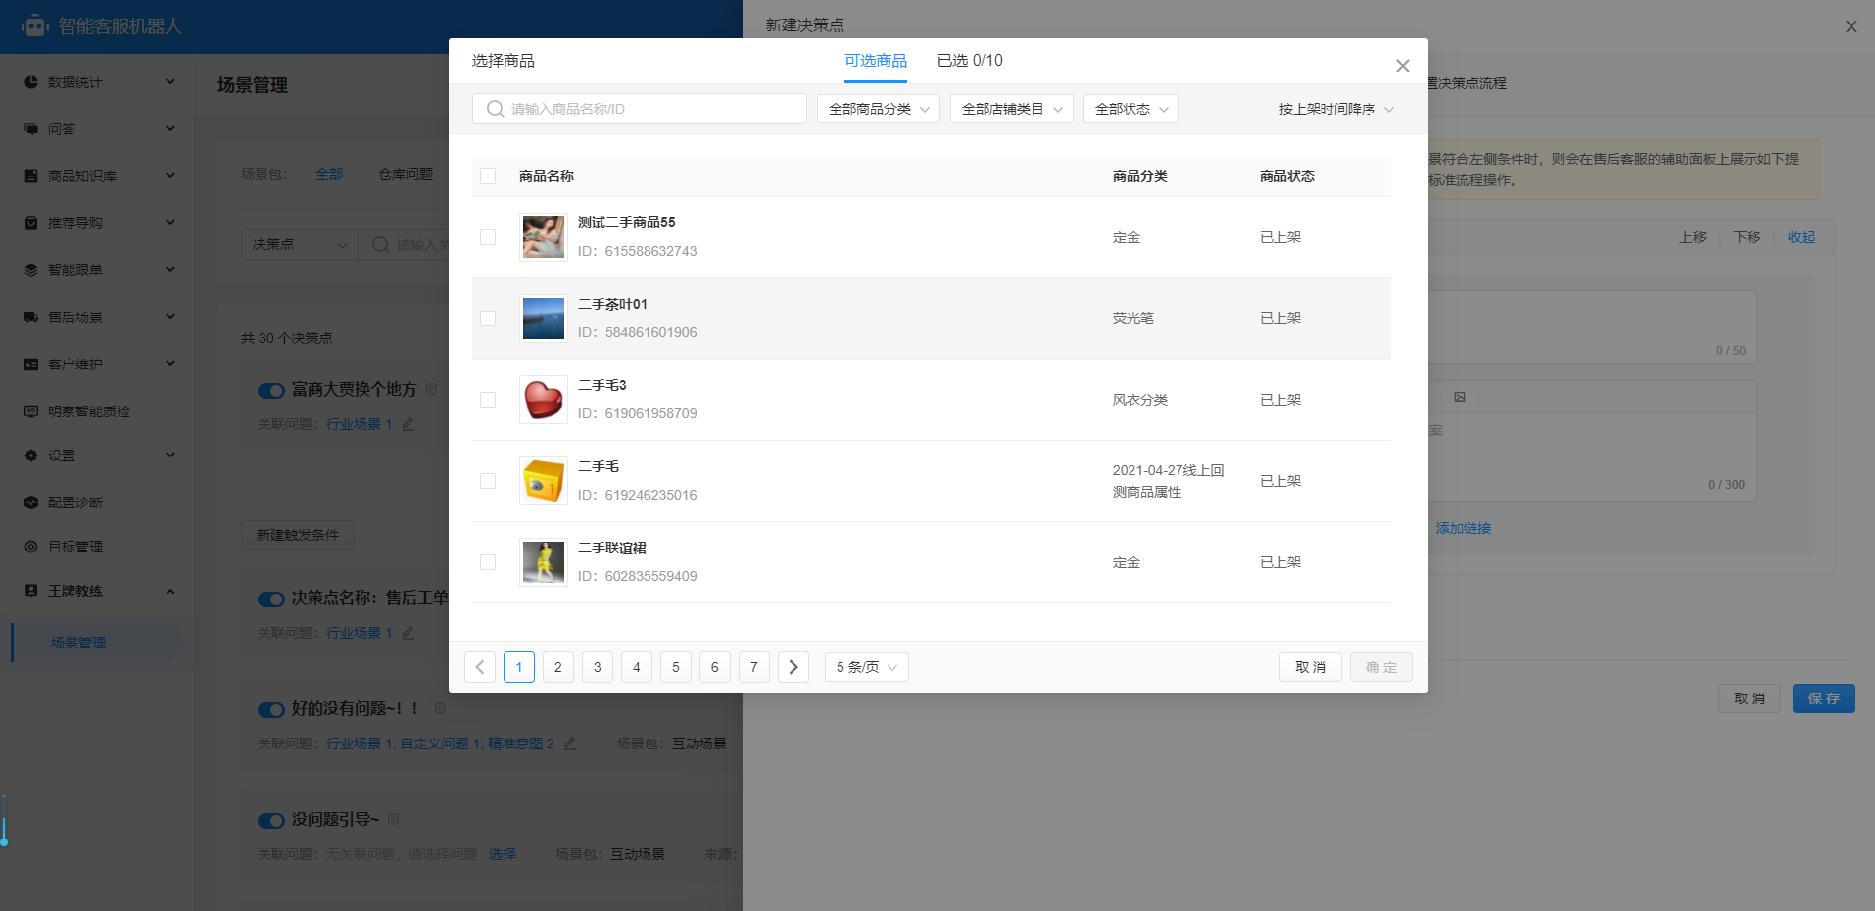Select the 仓库问题 scene package filter
The image size is (1875, 911).
[406, 174]
